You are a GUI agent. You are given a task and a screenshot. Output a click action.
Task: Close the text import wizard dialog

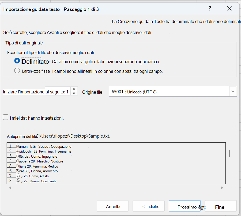229,9
